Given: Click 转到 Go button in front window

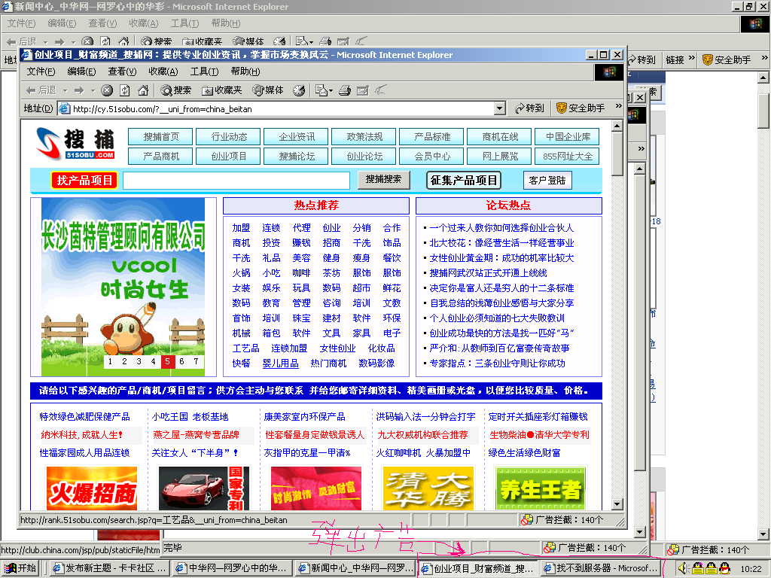Looking at the screenshot, I should pyautogui.click(x=529, y=108).
